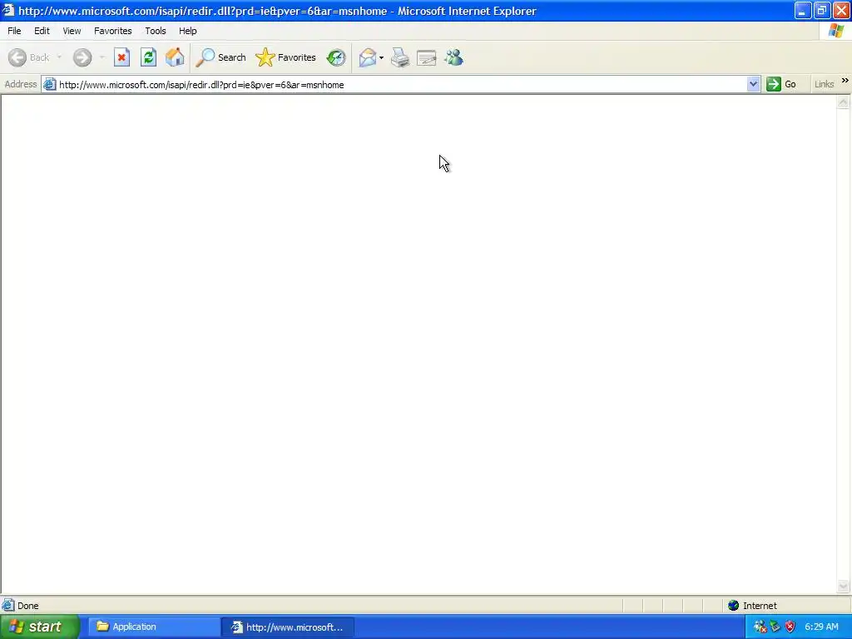The image size is (852, 639).
Task: Open the View menu
Action: (x=72, y=31)
